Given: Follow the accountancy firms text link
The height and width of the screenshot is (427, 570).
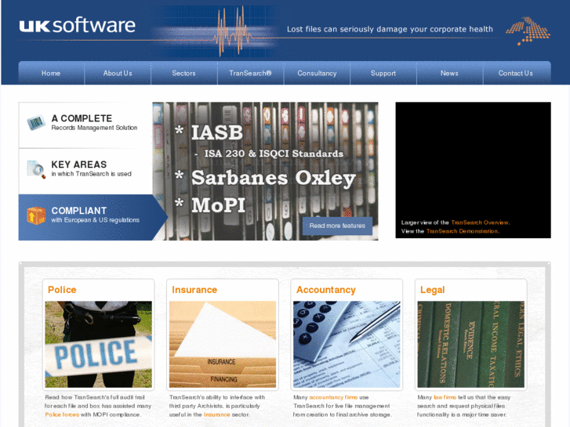Looking at the screenshot, I should 333,397.
